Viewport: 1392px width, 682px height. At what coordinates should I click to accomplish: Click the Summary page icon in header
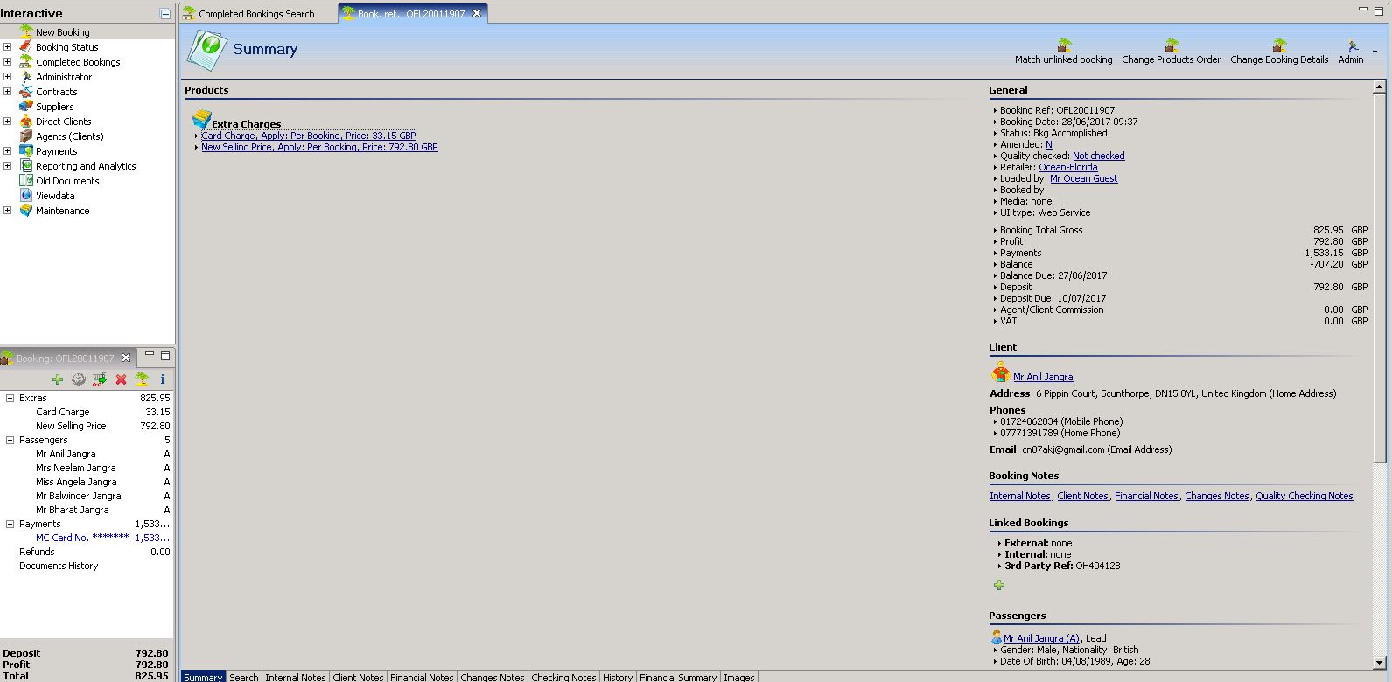click(206, 51)
